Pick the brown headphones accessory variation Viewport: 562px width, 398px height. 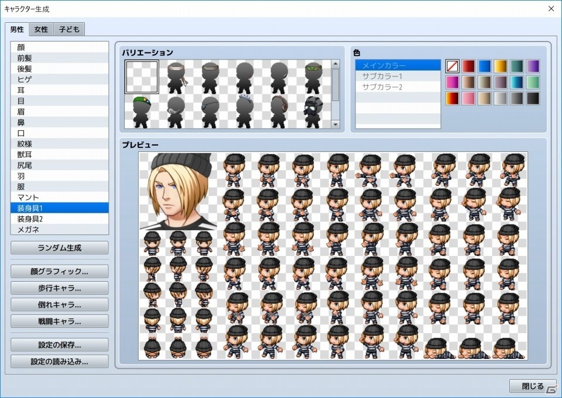click(279, 111)
